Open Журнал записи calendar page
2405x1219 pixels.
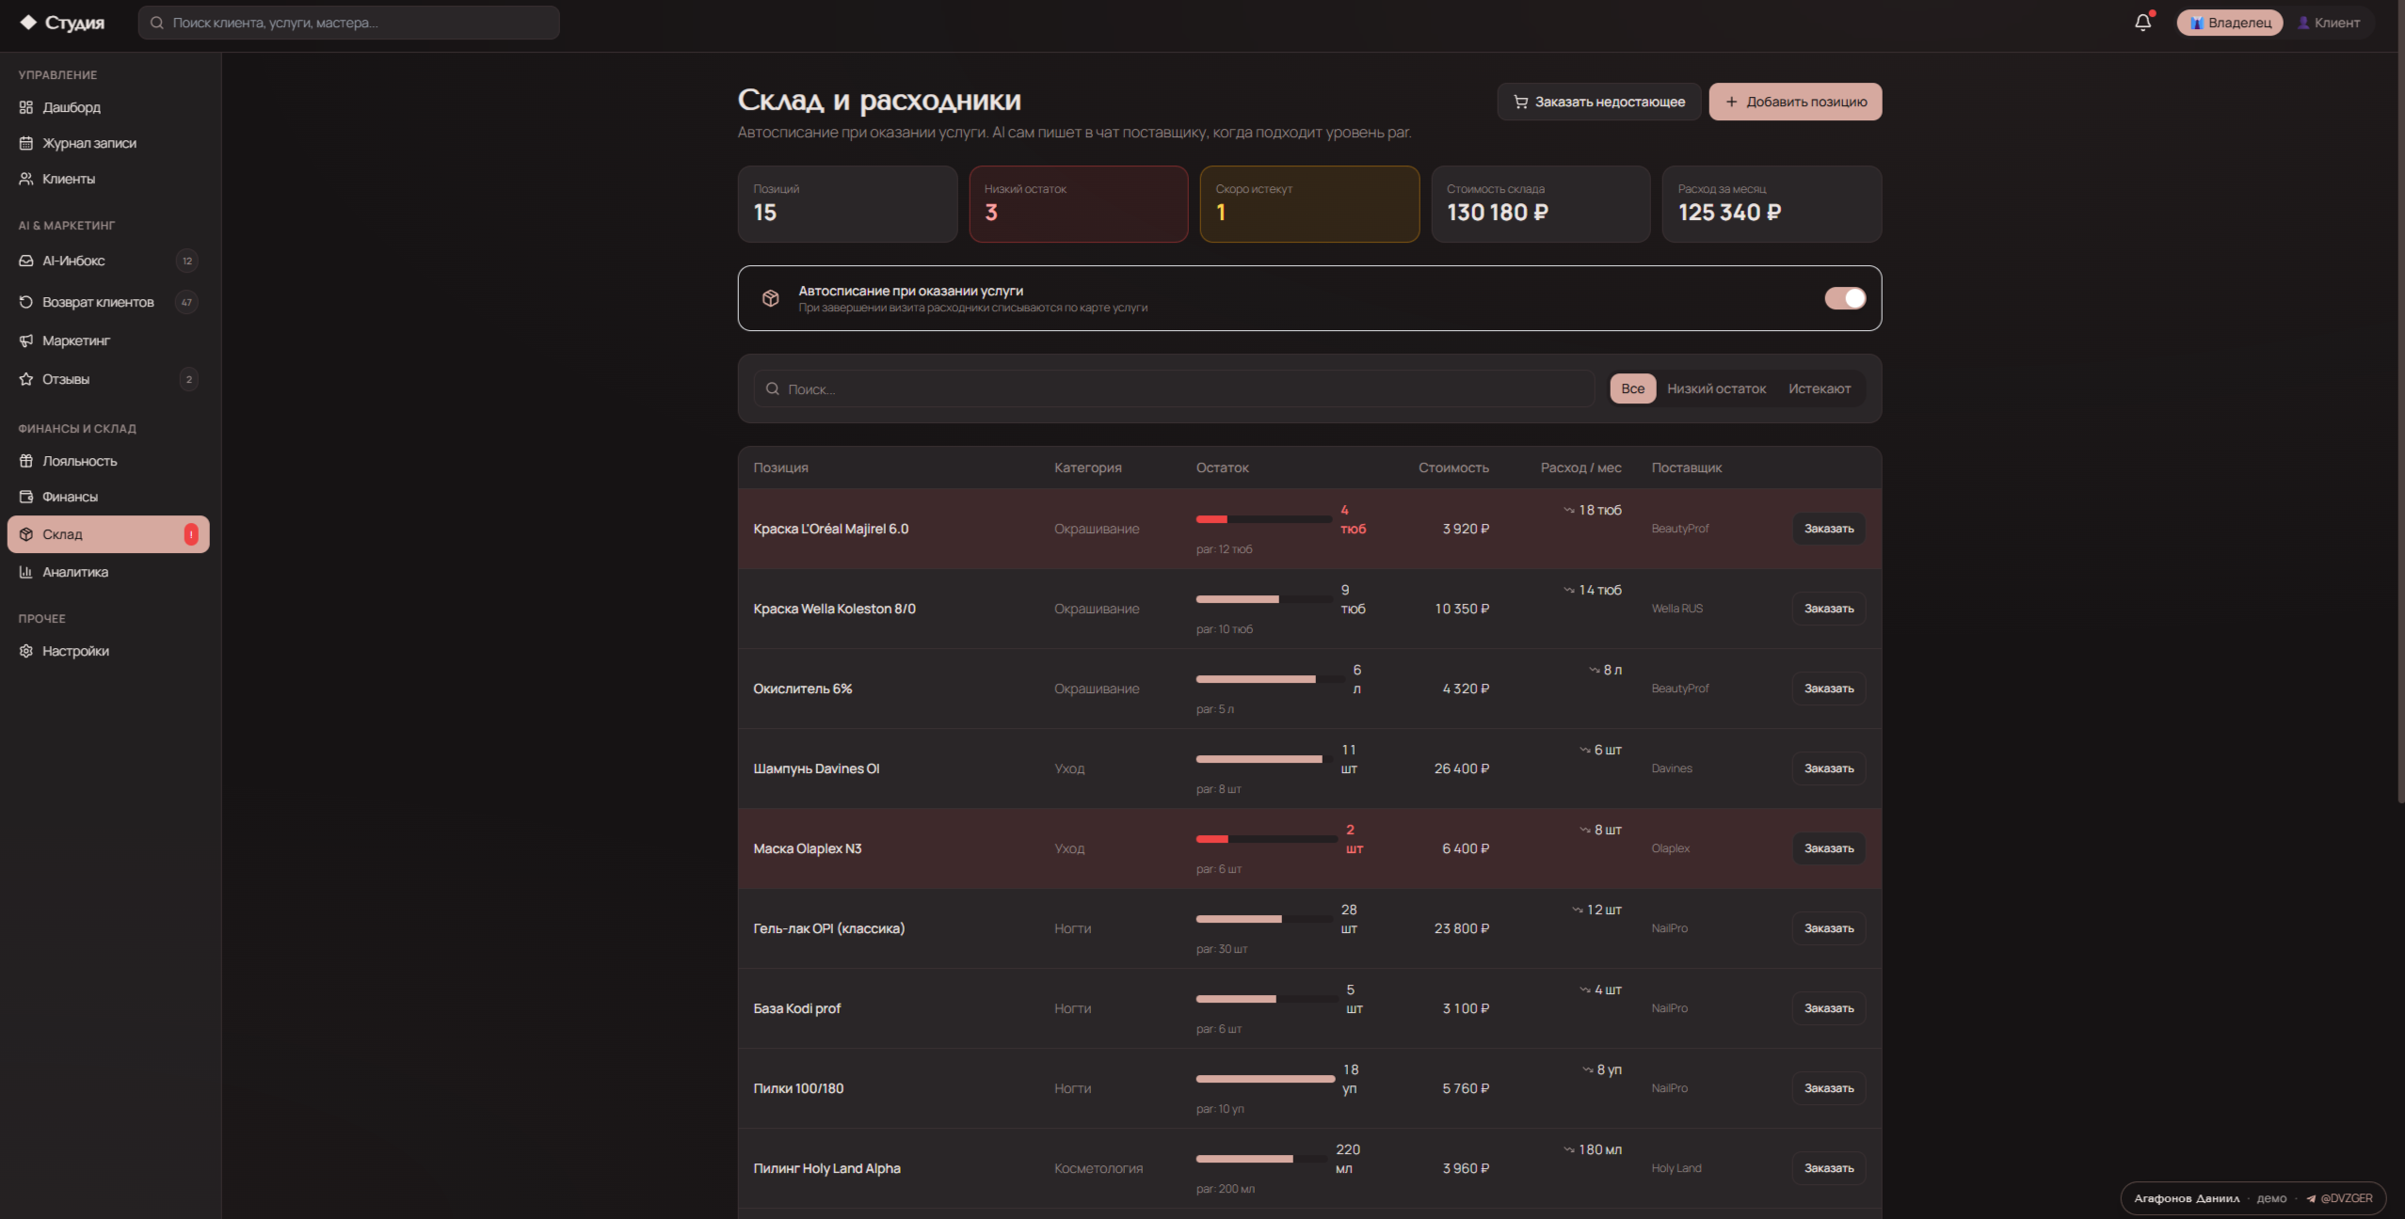tap(108, 143)
